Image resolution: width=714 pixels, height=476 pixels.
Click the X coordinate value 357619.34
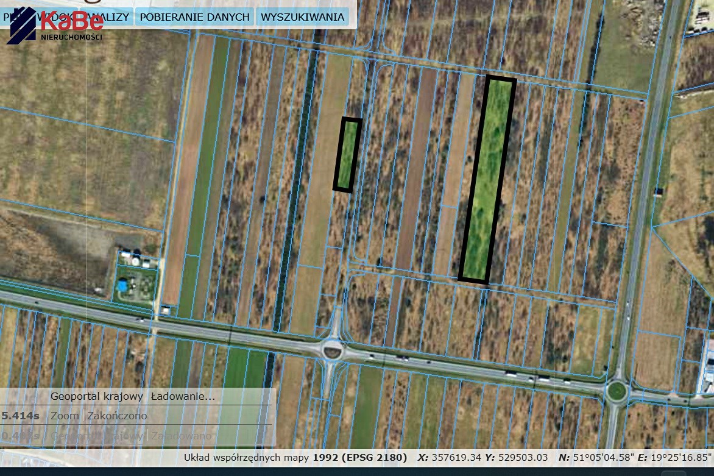click(456, 457)
